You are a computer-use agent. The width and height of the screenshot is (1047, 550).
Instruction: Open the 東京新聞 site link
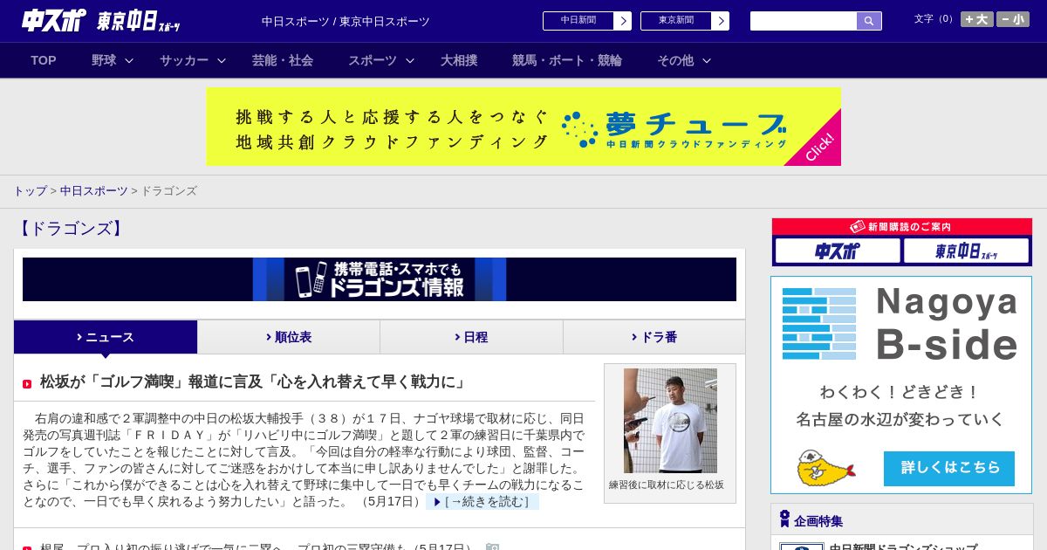click(676, 21)
